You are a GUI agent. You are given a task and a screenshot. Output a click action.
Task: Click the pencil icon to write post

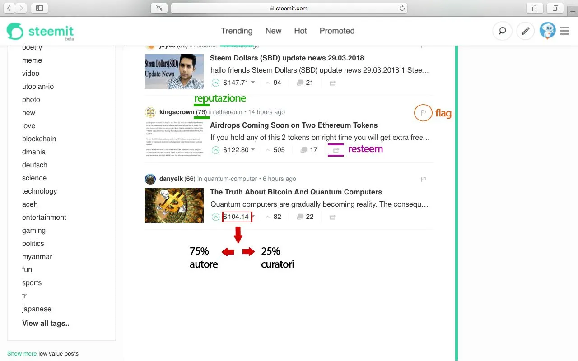525,31
